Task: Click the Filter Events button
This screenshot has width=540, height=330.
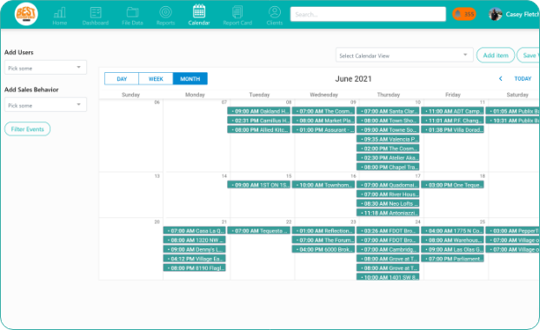Action: tap(27, 129)
